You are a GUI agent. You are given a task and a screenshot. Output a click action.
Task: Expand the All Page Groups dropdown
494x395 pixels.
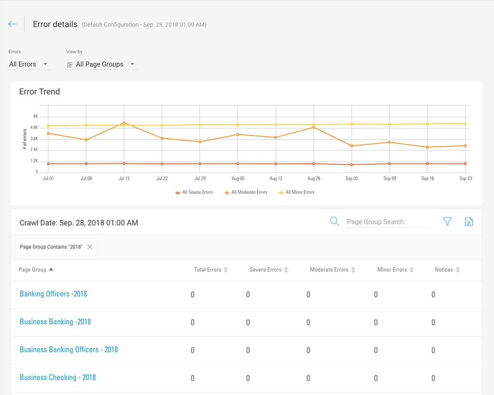101,64
